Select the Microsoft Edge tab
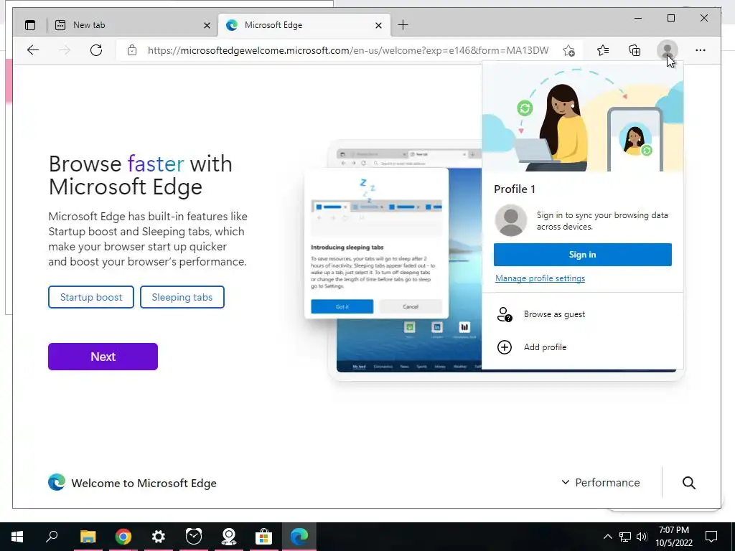Screen dimensions: 735x551 click(304, 25)
